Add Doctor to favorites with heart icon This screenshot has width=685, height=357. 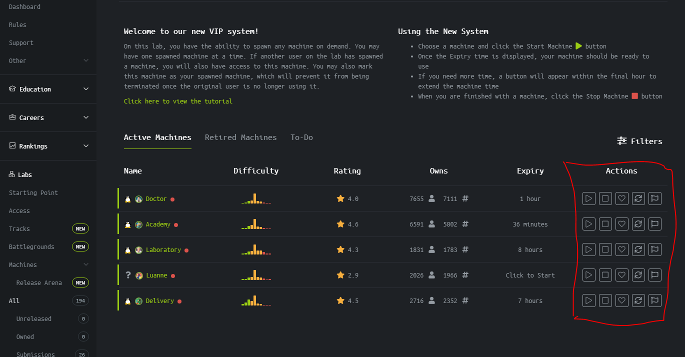(x=621, y=198)
